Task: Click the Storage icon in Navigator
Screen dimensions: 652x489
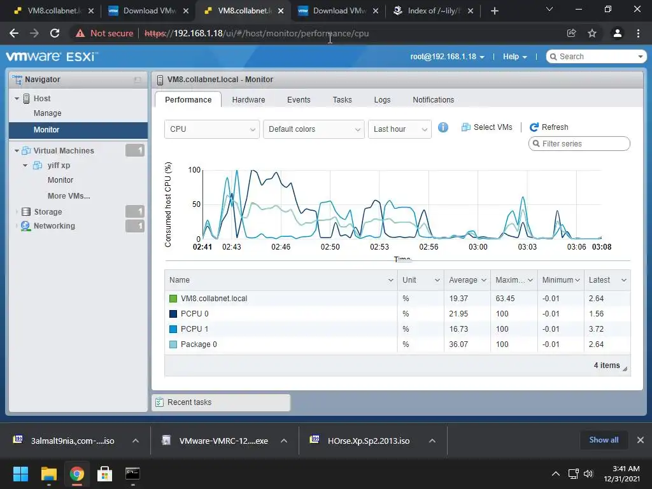Action: tap(25, 211)
